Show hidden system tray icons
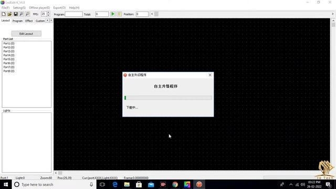This screenshot has width=336, height=189. 291,184
